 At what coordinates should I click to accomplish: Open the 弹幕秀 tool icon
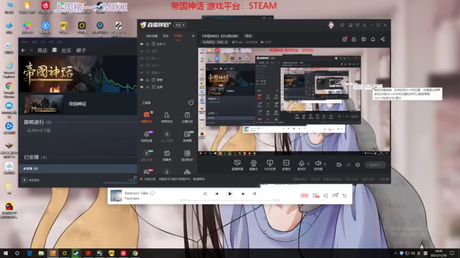(167, 155)
